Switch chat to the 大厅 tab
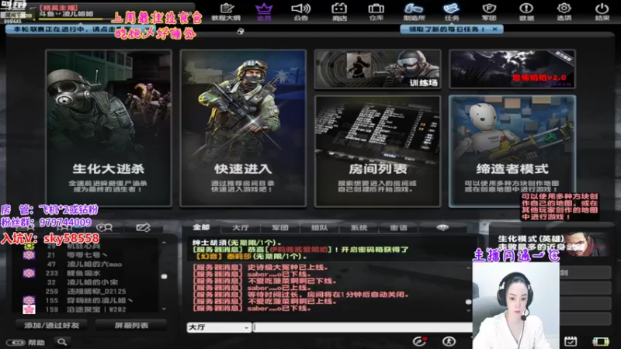The image size is (621, 349). coord(241,228)
